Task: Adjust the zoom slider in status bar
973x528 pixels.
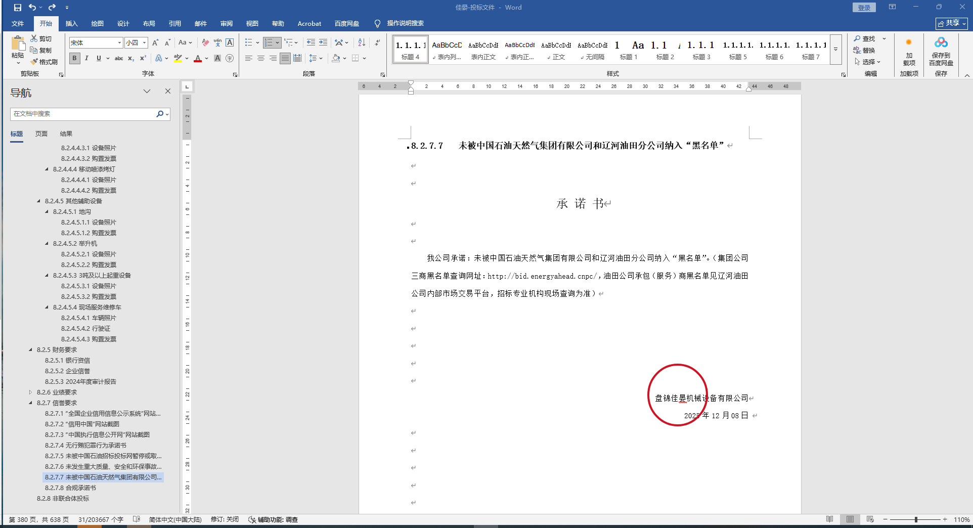Action: point(915,519)
